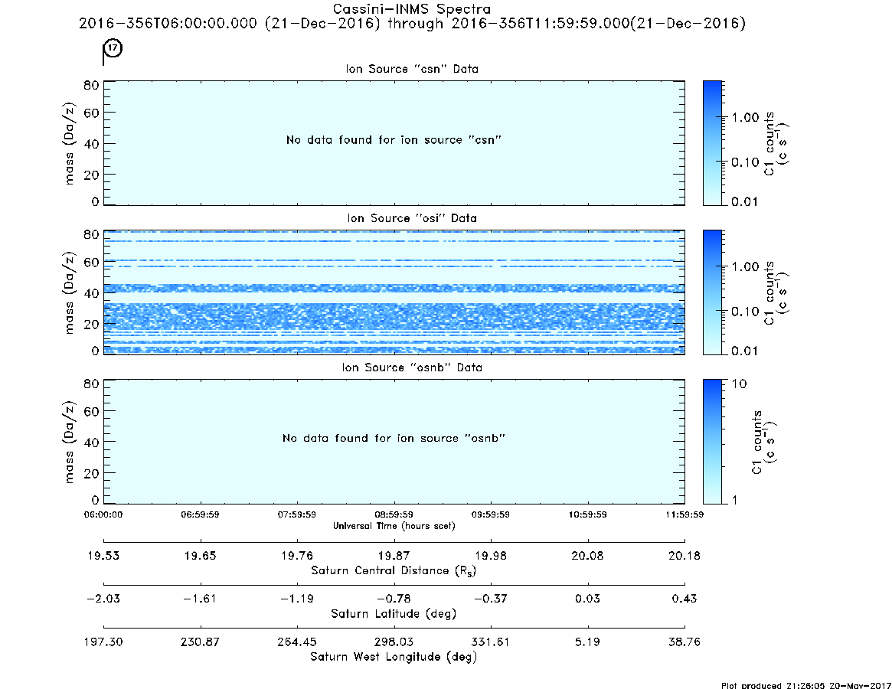Click 'No data found for ion source "osnb"'
This screenshot has height=689, width=892.
click(394, 438)
